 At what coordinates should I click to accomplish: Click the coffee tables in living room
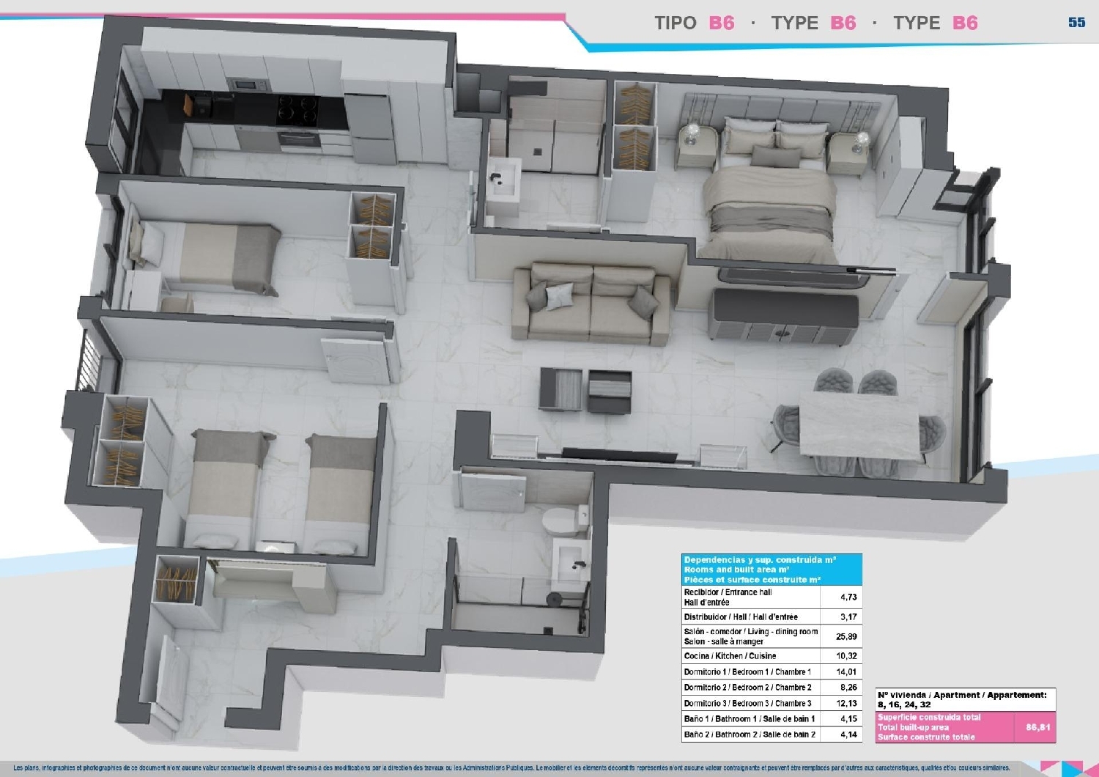tap(585, 390)
